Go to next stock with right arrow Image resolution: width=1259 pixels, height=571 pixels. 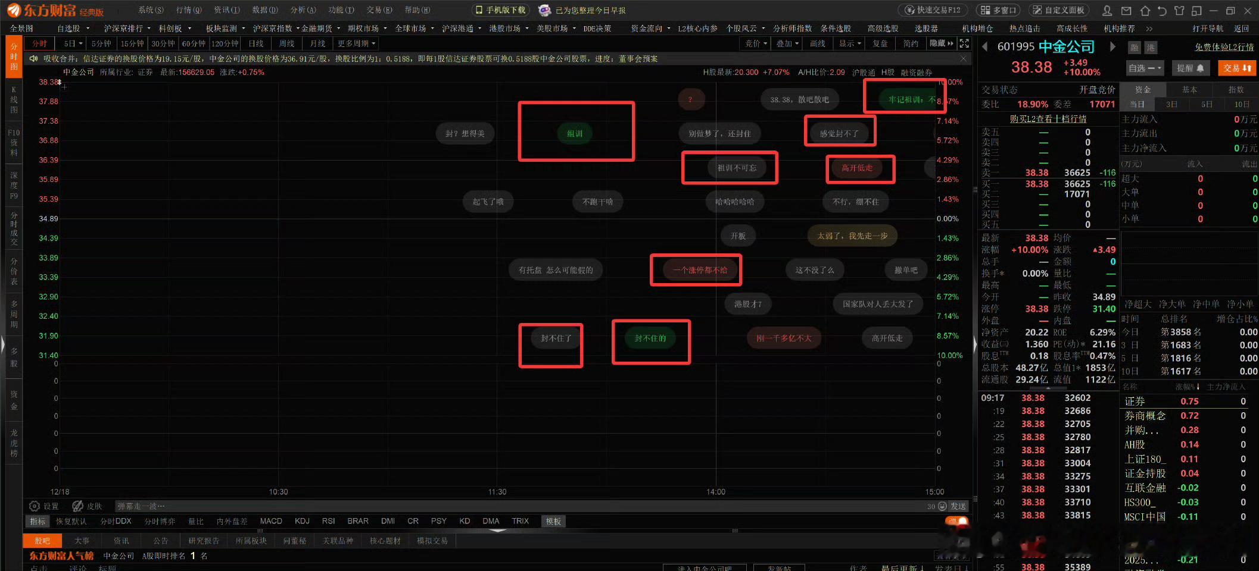(x=1112, y=46)
